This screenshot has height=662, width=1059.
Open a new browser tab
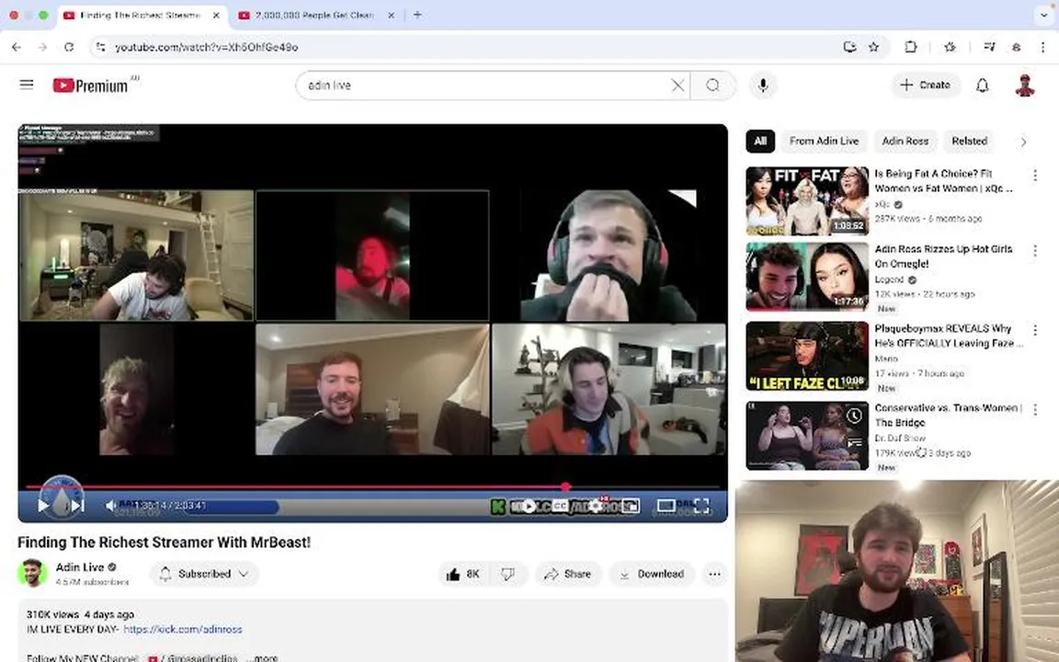[x=417, y=15]
